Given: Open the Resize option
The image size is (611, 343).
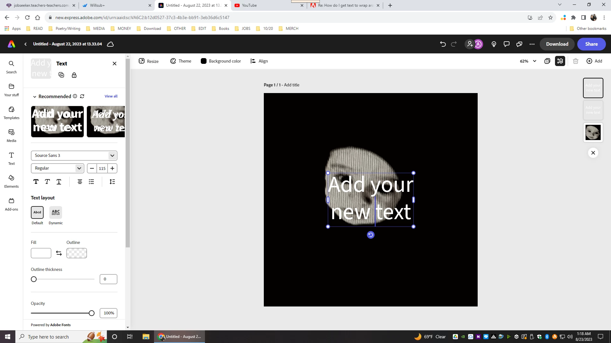Looking at the screenshot, I should (149, 61).
